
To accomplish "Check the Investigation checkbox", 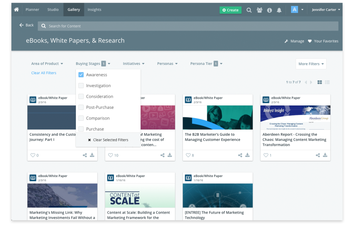I will [x=81, y=86].
